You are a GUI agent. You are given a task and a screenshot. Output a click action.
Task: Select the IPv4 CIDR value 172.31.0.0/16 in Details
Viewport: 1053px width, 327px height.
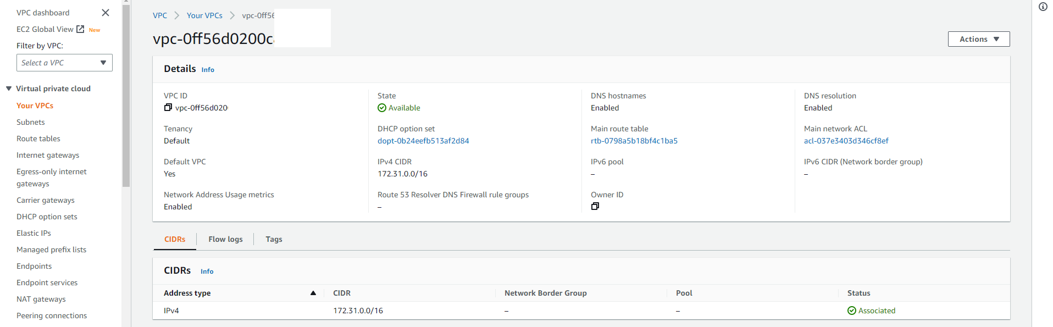point(402,174)
